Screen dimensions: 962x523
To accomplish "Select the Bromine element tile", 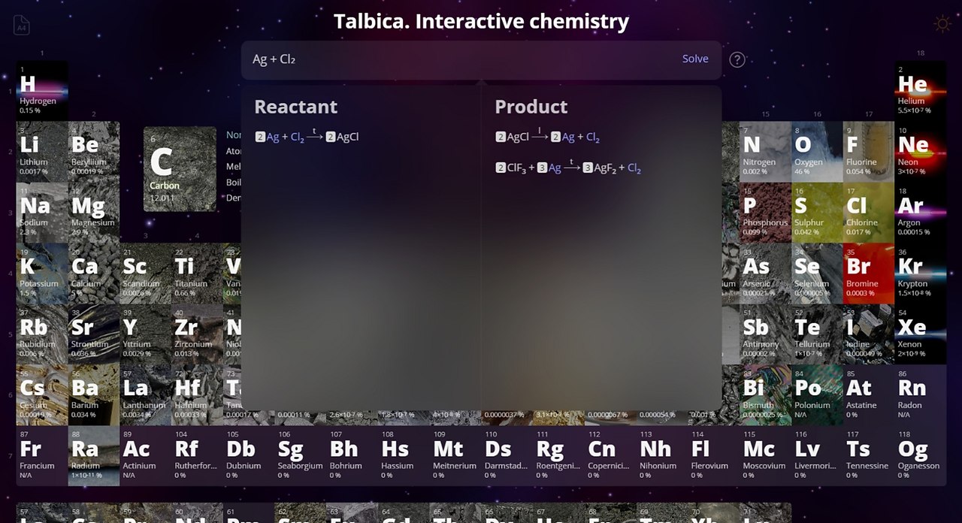I will click(868, 274).
